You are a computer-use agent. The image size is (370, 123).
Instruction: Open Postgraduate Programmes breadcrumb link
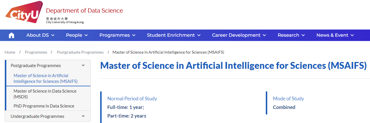[x=80, y=52]
